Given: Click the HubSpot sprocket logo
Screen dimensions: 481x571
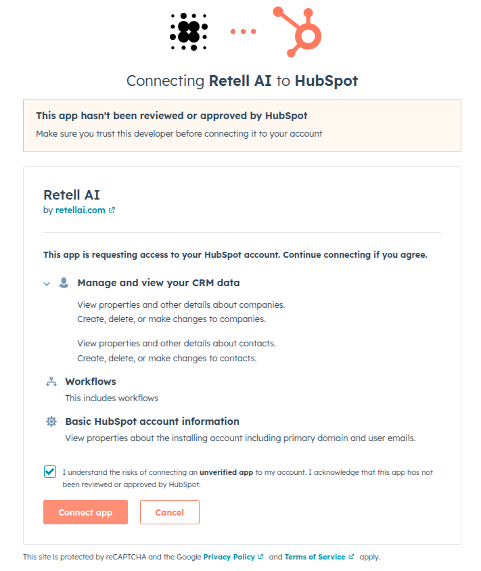Looking at the screenshot, I should pyautogui.click(x=294, y=30).
